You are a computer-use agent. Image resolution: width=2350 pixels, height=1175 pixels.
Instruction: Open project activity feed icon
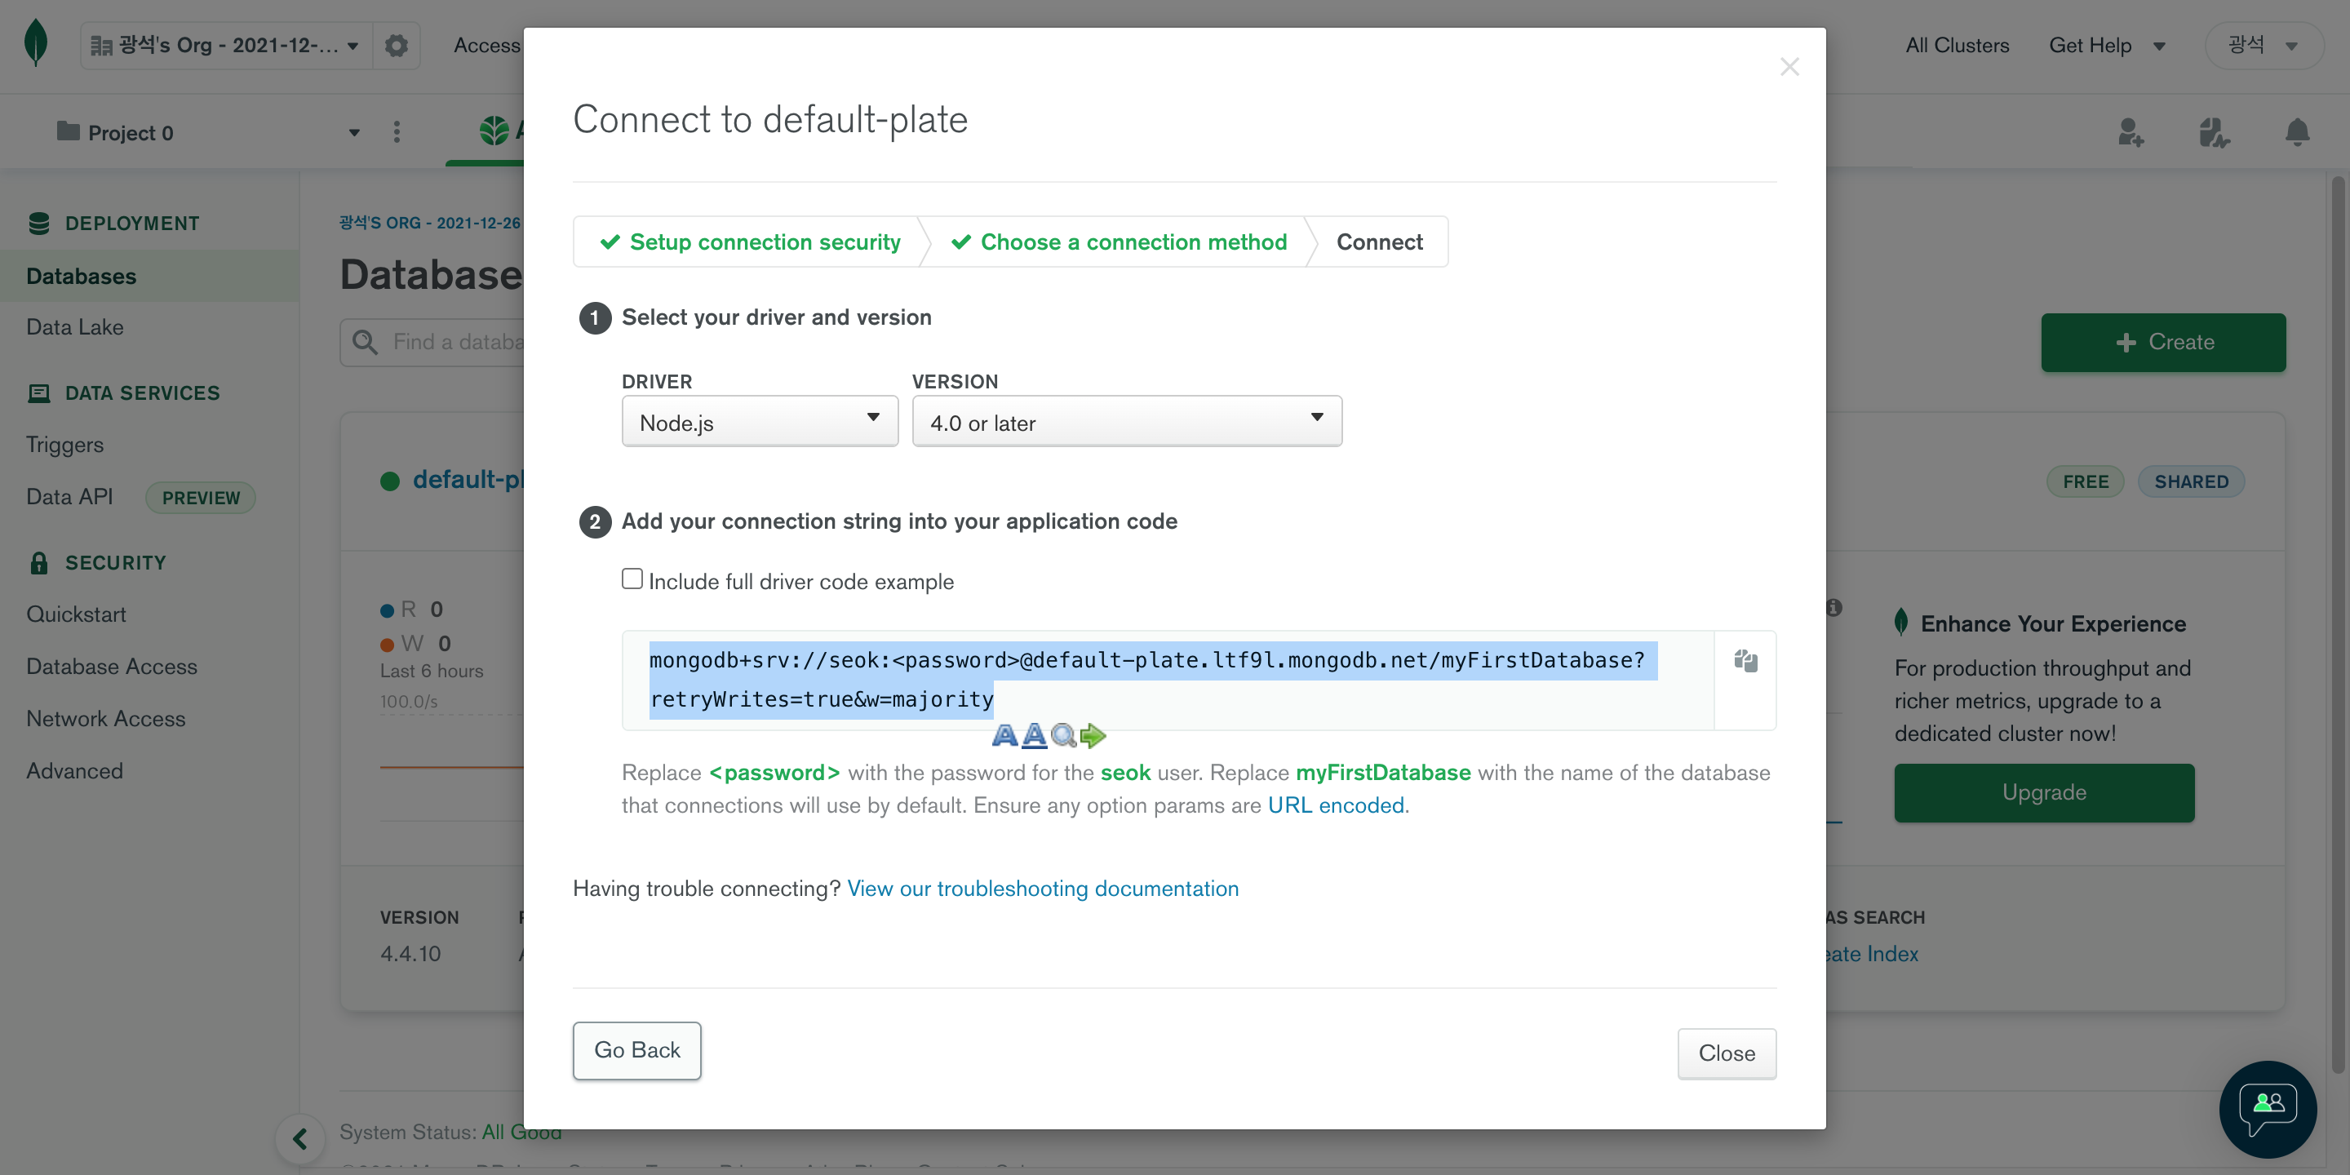pos(2213,133)
